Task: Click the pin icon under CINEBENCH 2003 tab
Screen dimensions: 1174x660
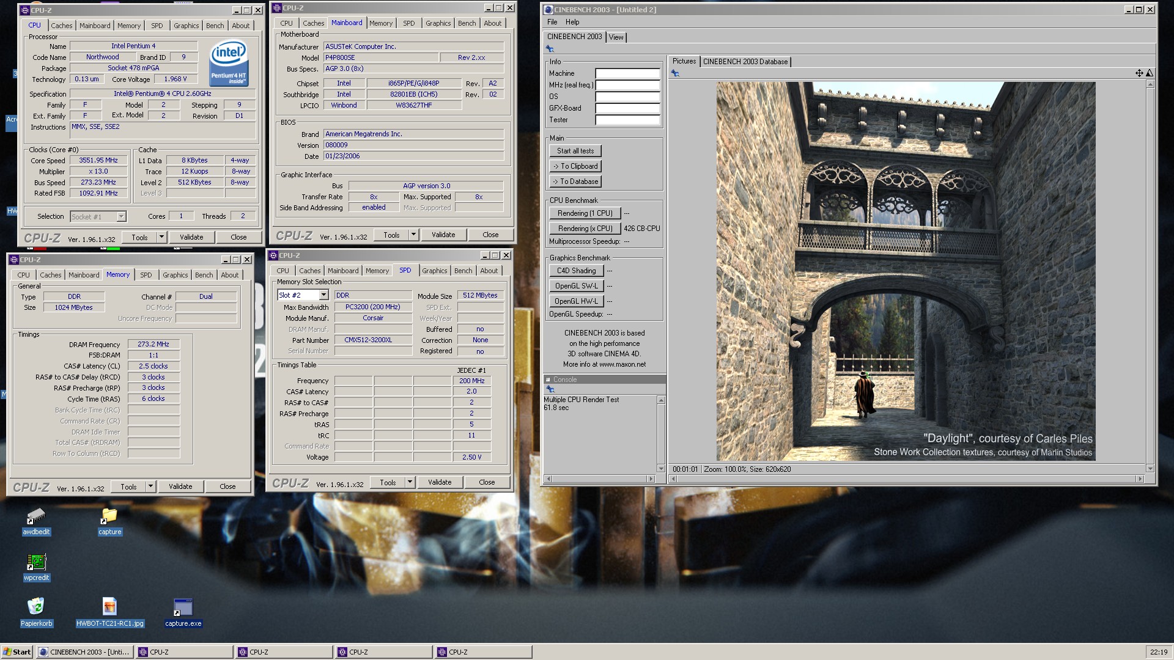Action: 550,49
